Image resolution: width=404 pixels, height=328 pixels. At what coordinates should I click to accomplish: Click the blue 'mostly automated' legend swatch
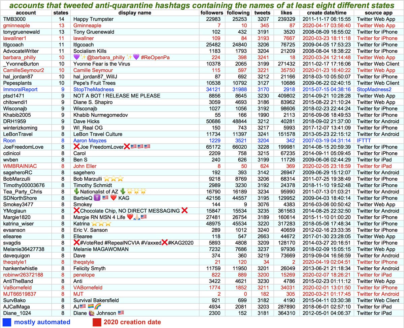[6, 322]
